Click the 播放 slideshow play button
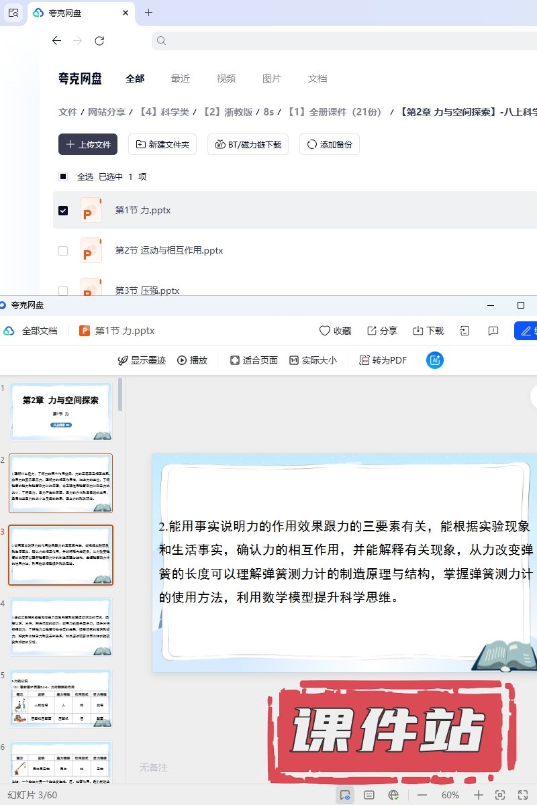 pos(192,360)
